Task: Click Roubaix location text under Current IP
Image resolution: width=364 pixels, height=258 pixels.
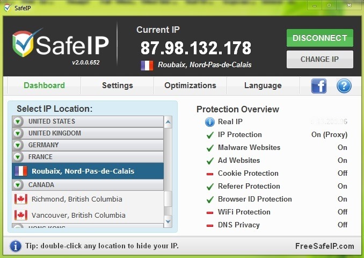Action: 205,65
